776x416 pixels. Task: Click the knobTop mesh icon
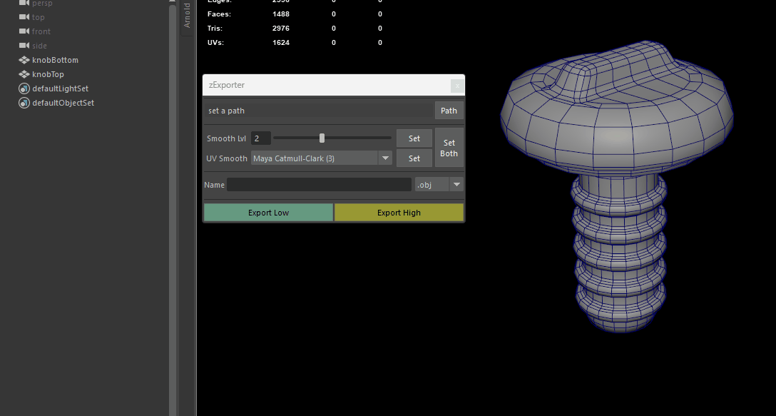[x=24, y=74]
